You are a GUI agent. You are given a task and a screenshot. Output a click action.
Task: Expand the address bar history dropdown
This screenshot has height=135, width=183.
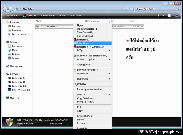point(127,9)
